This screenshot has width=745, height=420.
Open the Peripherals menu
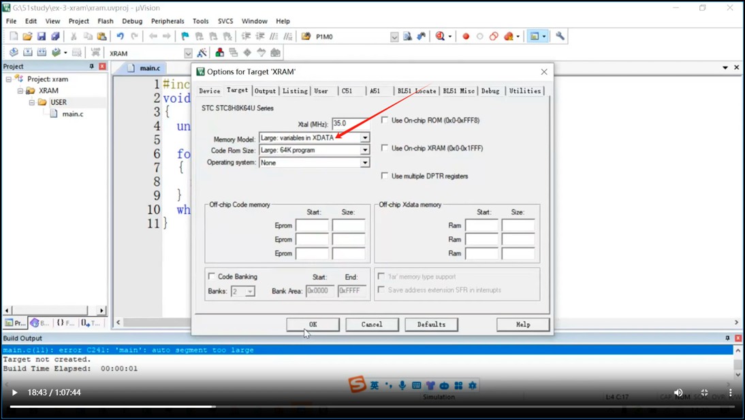click(167, 21)
